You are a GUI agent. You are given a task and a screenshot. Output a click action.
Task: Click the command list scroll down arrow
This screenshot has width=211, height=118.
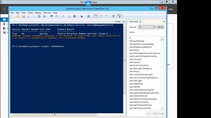[x=162, y=108]
